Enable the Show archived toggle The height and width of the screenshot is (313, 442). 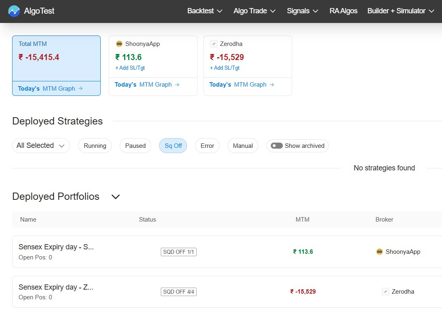tap(277, 146)
